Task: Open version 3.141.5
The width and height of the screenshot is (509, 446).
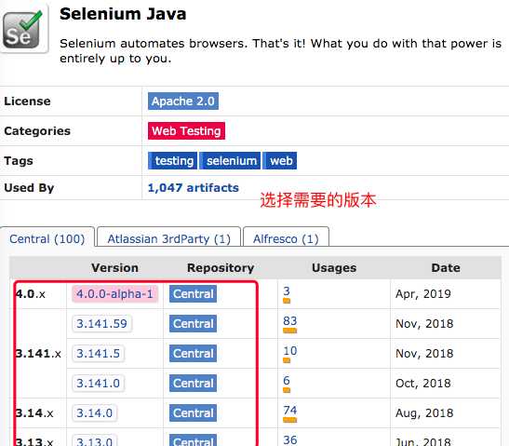Action: (x=99, y=354)
